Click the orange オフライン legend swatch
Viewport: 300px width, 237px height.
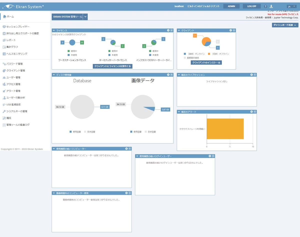(x=209, y=54)
